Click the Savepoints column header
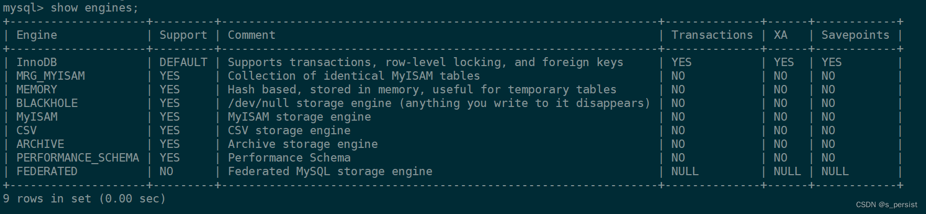The height and width of the screenshot is (214, 926). pyautogui.click(x=855, y=35)
